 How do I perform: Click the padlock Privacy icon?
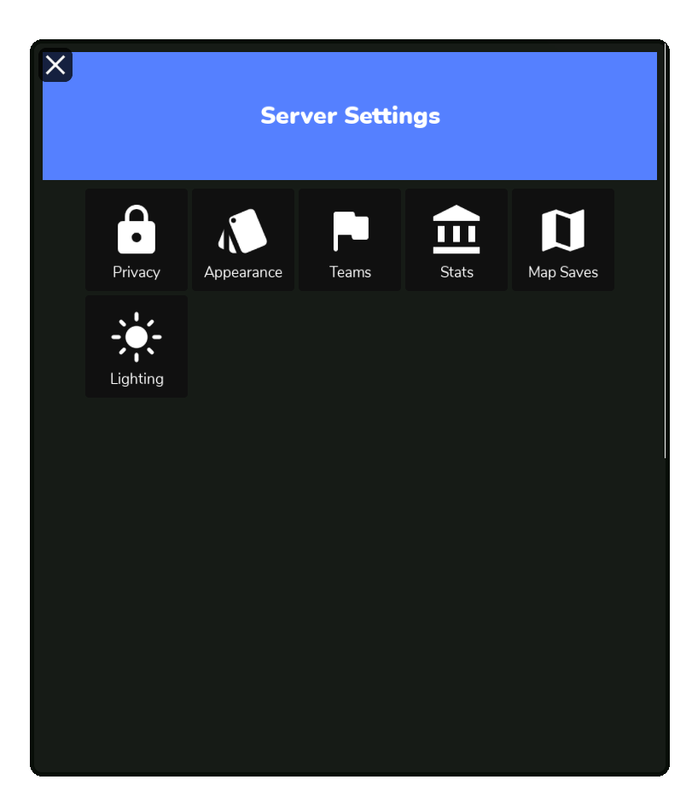137,230
